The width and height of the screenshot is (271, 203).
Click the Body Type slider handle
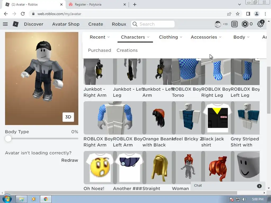pyautogui.click(x=8, y=139)
